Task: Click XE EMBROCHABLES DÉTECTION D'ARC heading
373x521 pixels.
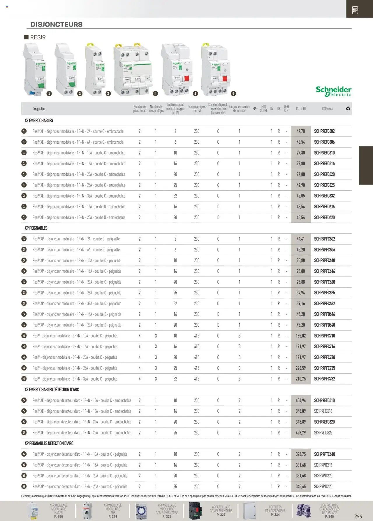Action: point(52,390)
